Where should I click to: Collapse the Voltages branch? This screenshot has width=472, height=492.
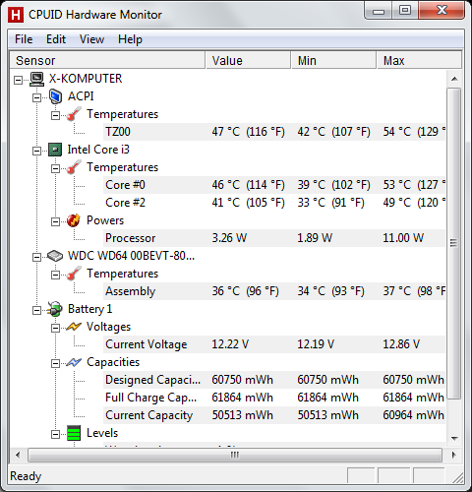tap(56, 328)
